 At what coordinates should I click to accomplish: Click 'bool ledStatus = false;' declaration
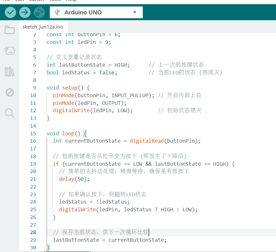[82, 72]
